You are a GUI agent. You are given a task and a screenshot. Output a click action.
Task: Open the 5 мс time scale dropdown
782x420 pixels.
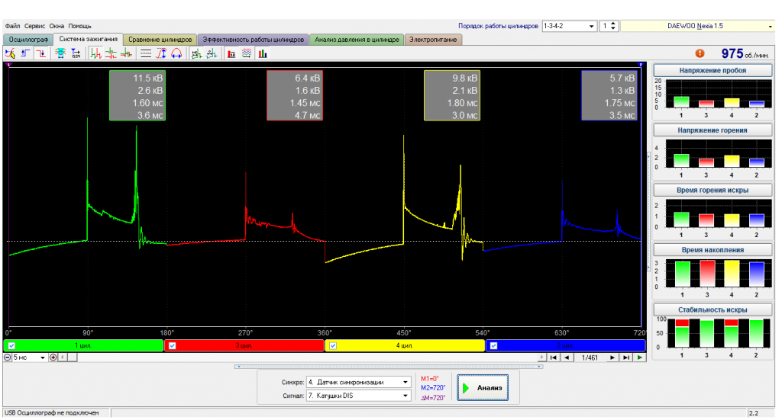coord(29,357)
